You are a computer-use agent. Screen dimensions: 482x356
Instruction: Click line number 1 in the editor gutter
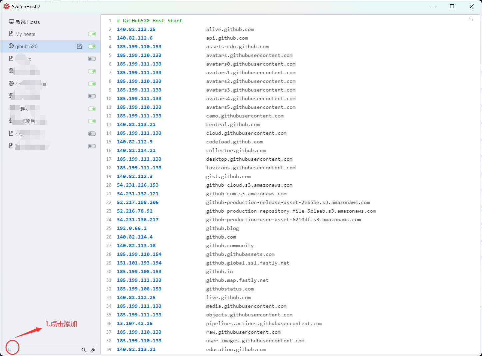pos(110,20)
